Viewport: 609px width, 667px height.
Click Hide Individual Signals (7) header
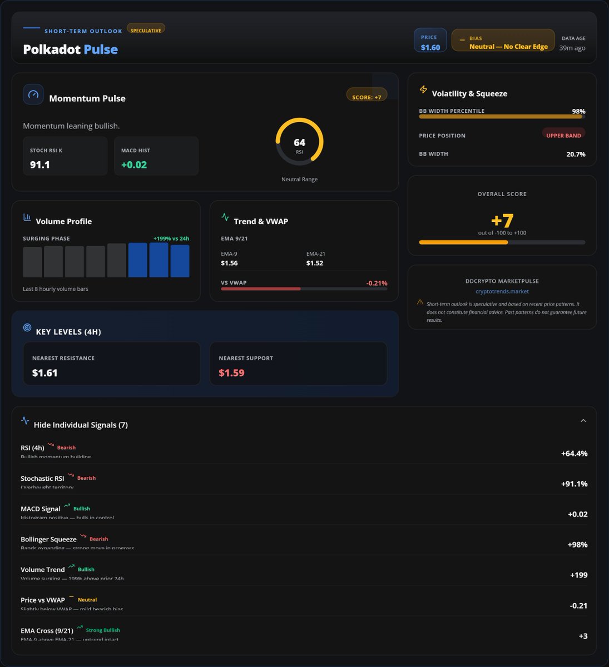point(81,425)
